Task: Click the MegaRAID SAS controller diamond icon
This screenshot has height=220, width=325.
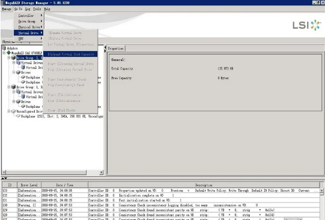Action: [x=8, y=53]
